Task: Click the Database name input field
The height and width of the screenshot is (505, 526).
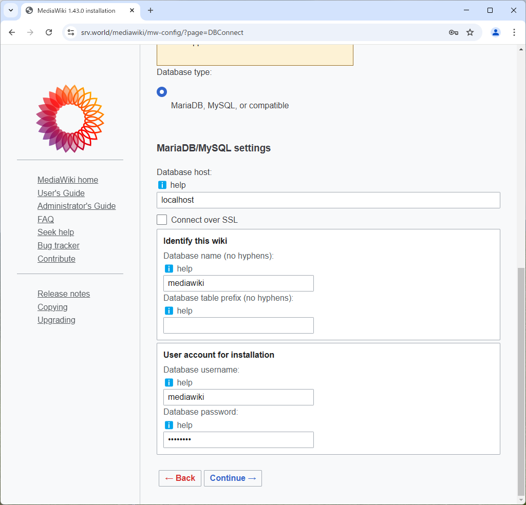Action: 238,283
